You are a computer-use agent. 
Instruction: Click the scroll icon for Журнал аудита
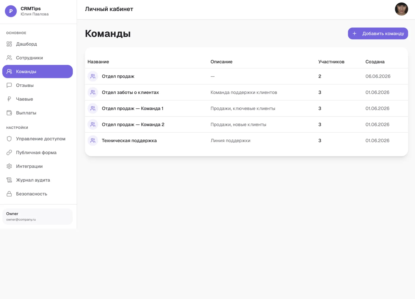(9, 180)
